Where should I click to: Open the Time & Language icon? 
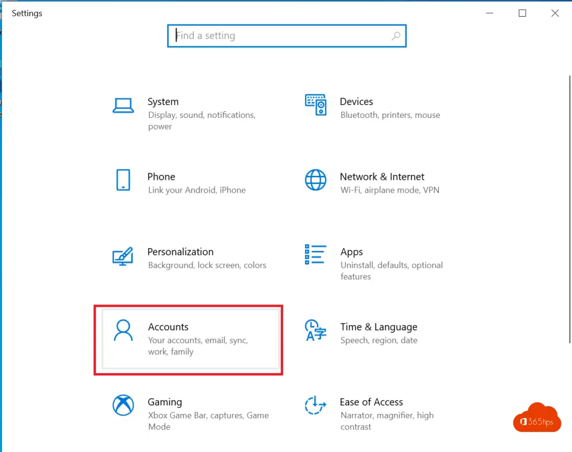316,330
